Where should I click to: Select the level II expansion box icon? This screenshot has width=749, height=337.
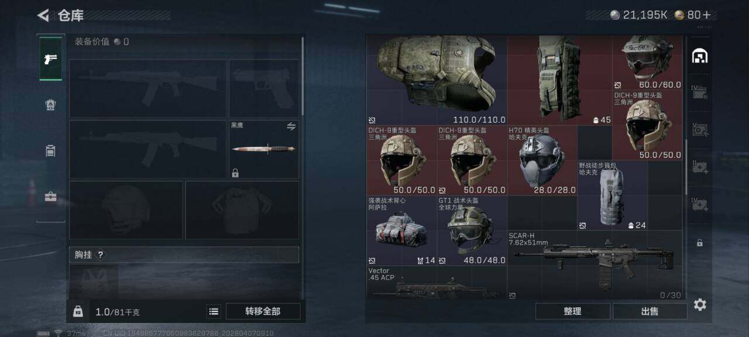[x=700, y=167]
